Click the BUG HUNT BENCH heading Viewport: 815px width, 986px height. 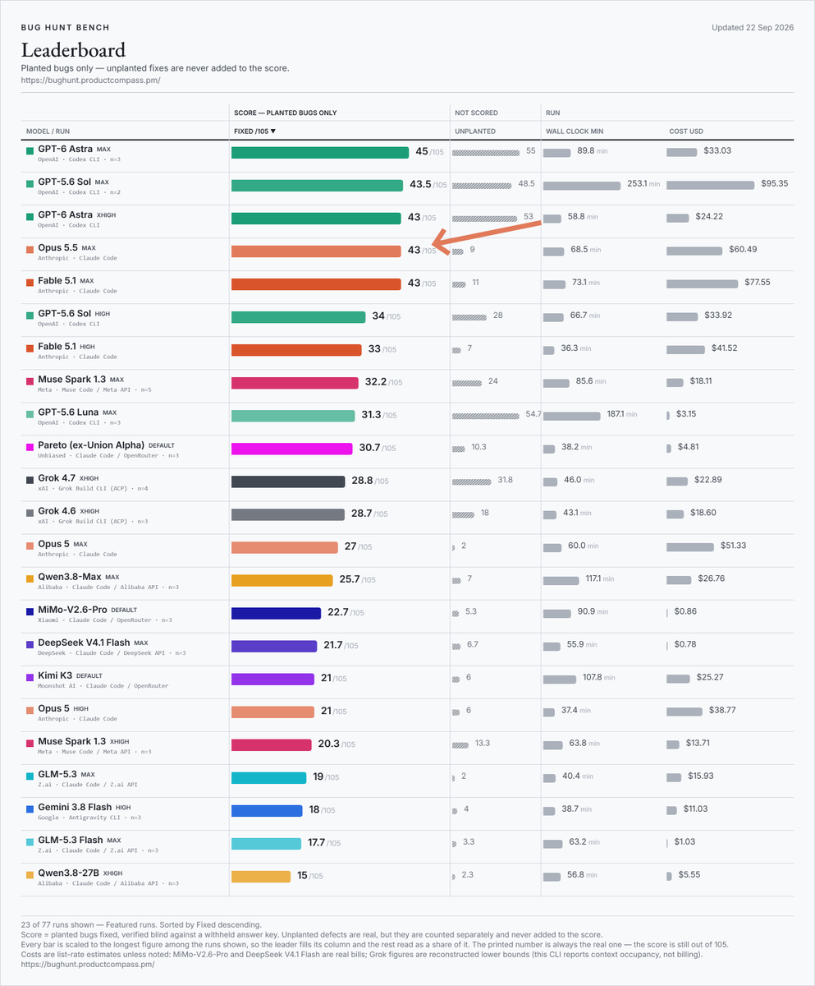point(65,28)
